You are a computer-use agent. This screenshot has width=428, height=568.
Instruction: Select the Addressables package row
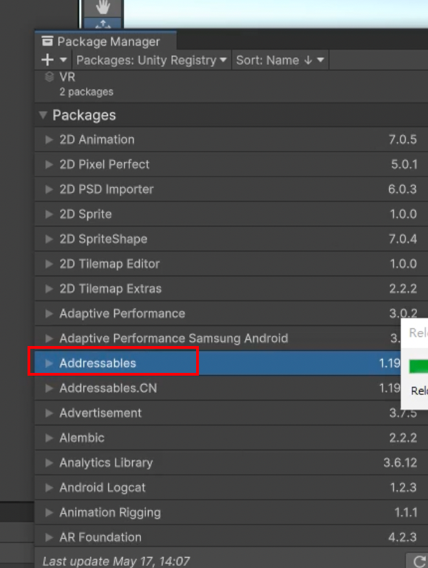point(218,363)
